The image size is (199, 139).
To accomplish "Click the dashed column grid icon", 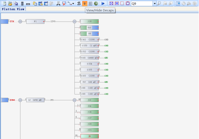I will point(90,4).
